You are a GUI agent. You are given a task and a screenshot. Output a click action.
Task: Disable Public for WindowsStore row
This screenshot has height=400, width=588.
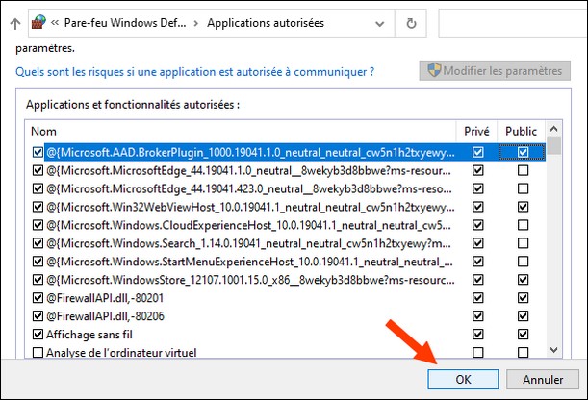tap(523, 280)
